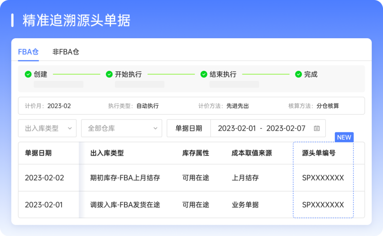Select the FBA仓 tab
Viewport: 383px width, 236px height.
click(x=28, y=52)
